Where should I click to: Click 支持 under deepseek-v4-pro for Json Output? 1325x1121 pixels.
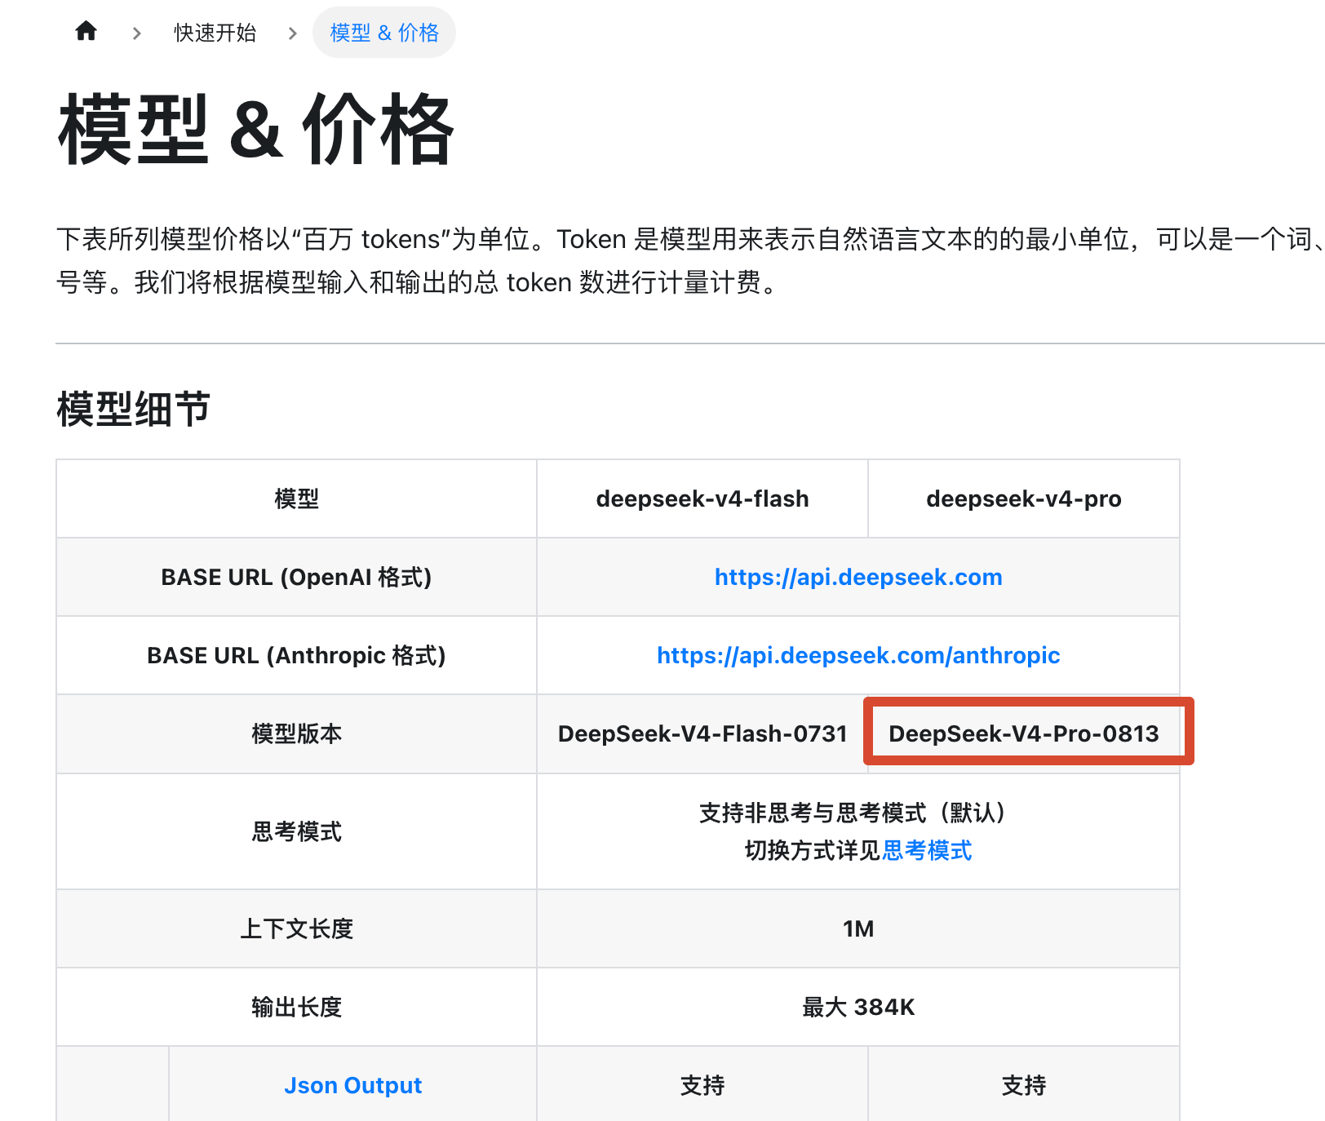[x=1024, y=1085]
